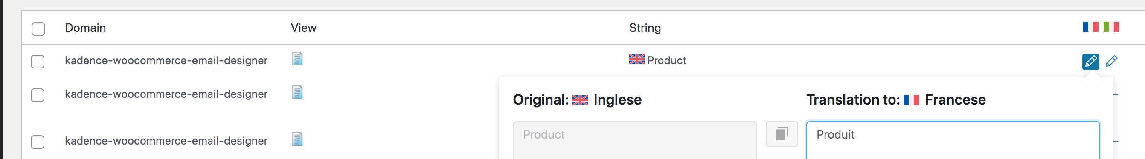Click the view icon in the Product row

tap(297, 59)
